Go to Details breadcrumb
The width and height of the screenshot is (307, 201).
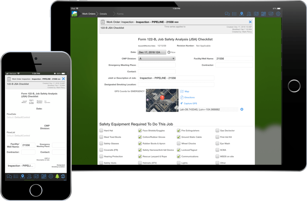103,14
